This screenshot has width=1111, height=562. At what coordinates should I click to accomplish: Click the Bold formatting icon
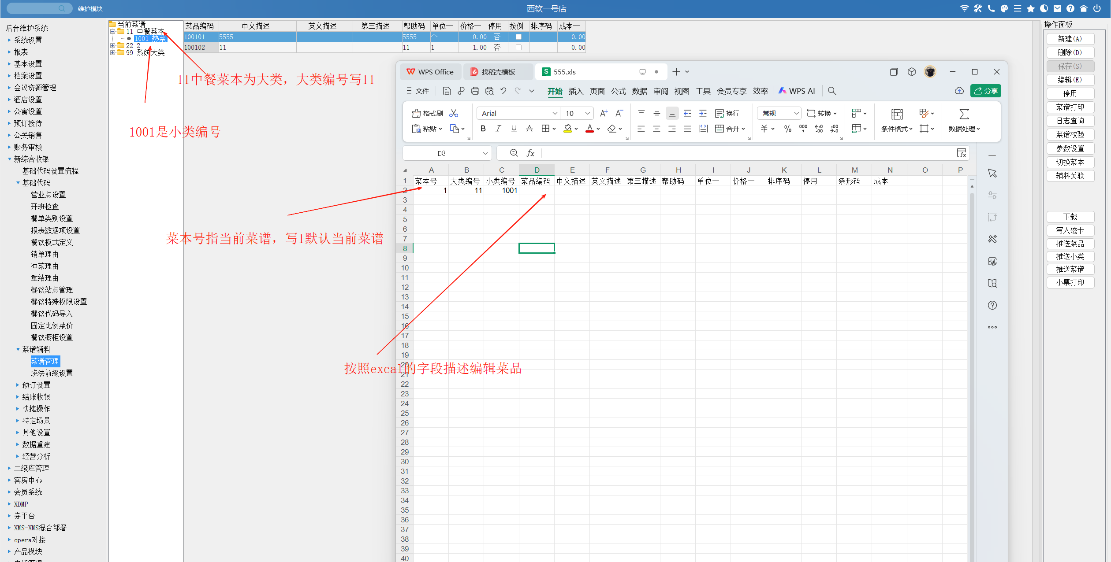coord(483,129)
